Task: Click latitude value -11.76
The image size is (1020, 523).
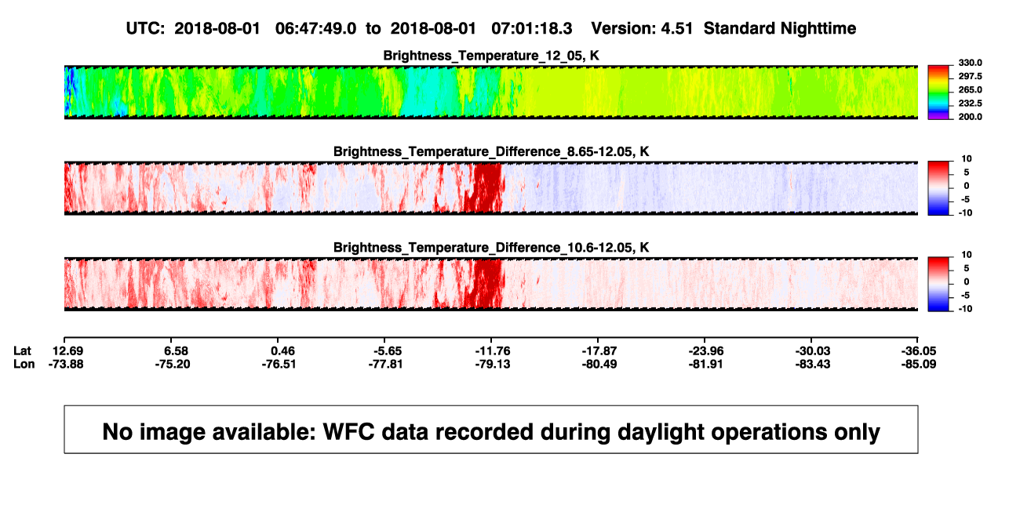Action: click(x=491, y=350)
